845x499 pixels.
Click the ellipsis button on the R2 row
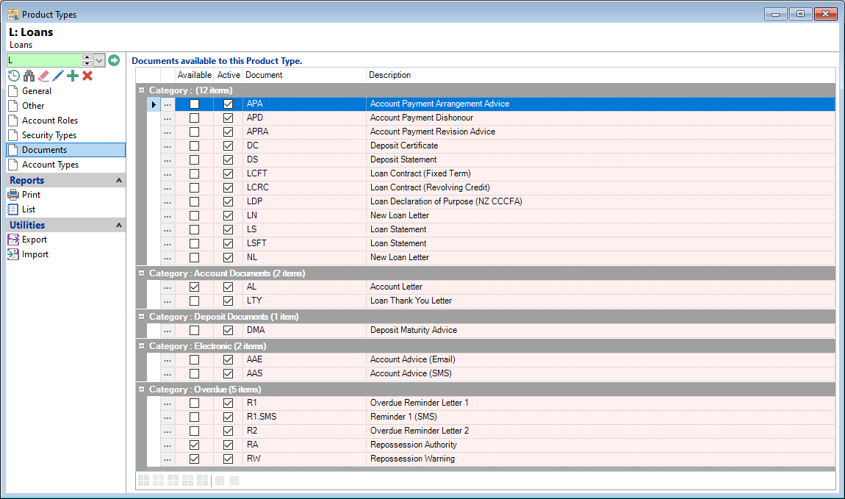click(x=168, y=431)
